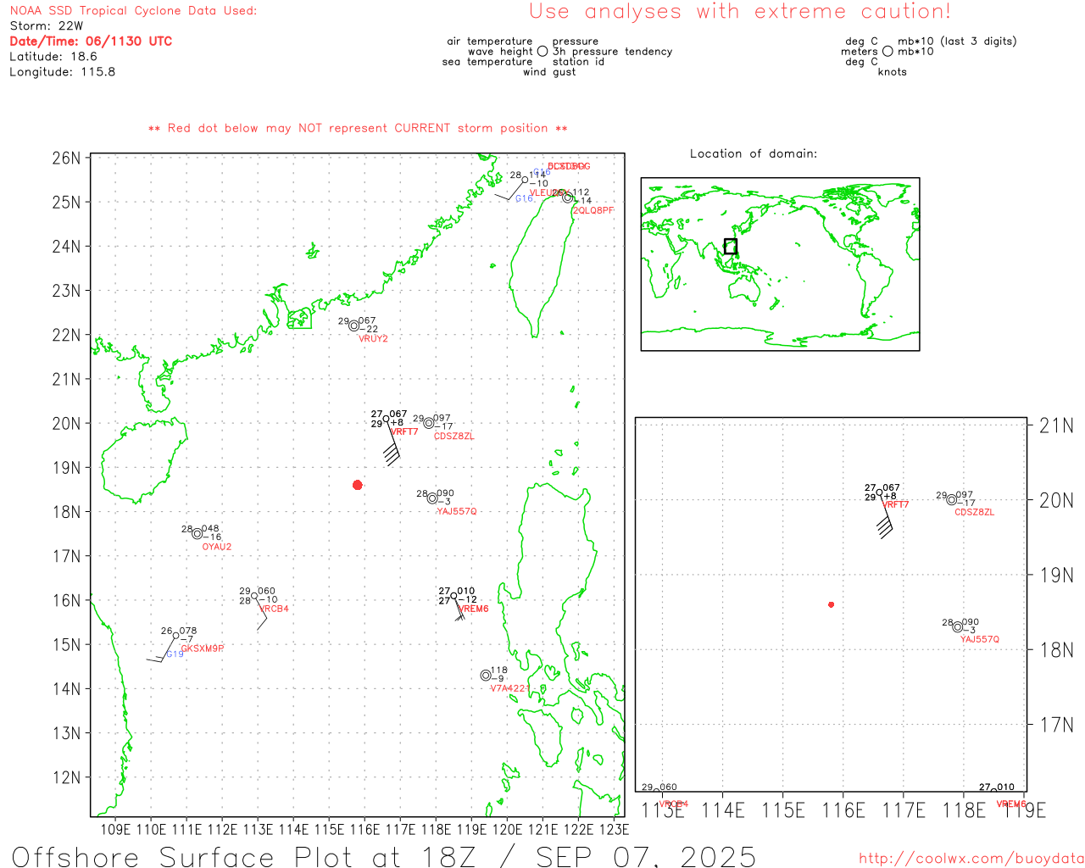The width and height of the screenshot is (1085, 868).
Task: Select the 'Latitude: 18.6' text
Action: pyautogui.click(x=53, y=57)
